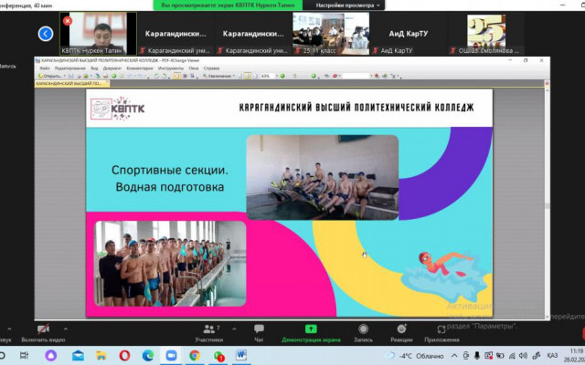585x365 pixels.
Task: Click the 63% zoom level field
Action: click(x=268, y=76)
